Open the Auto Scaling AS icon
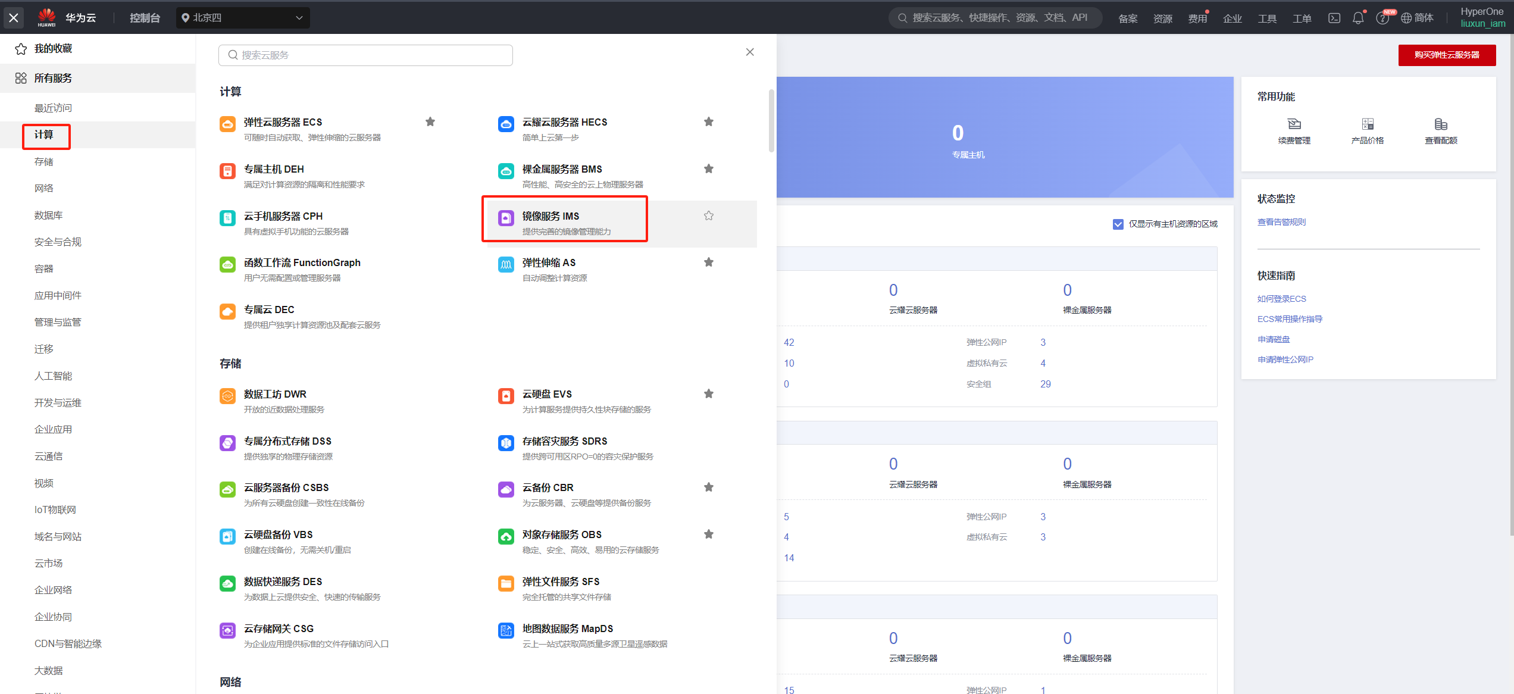 [x=506, y=264]
